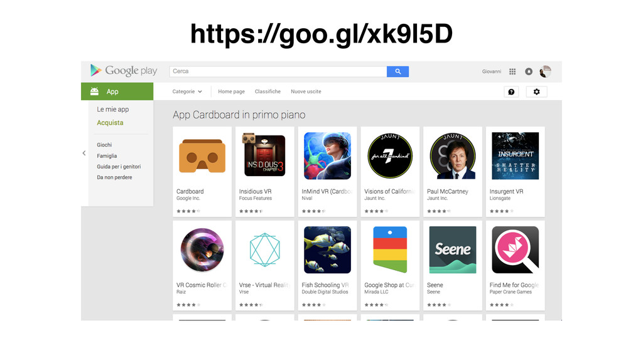Viewport: 643px width, 361px height.
Task: Click Mirada LLC developer name
Action: click(x=376, y=292)
